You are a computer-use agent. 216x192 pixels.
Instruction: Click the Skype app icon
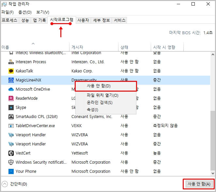coord(11,108)
